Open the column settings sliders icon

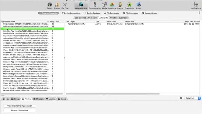tap(199, 13)
